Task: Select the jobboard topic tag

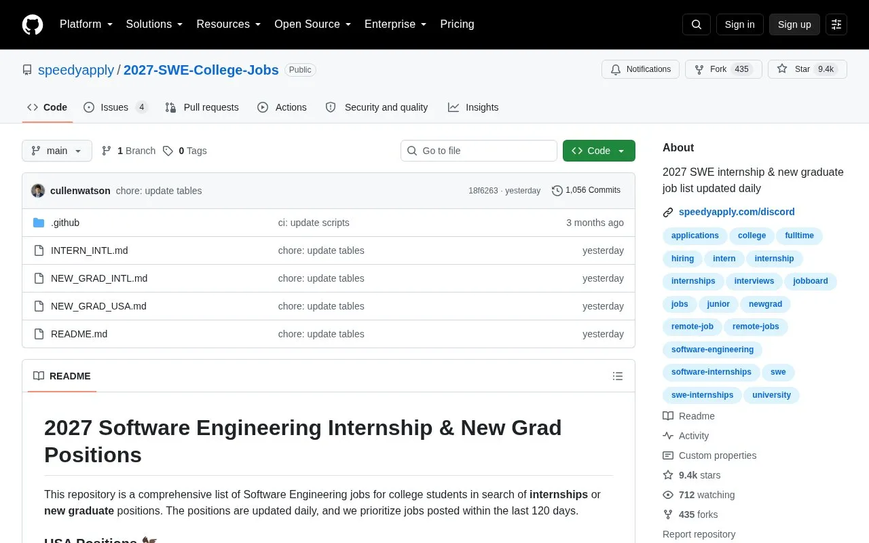Action: point(811,281)
